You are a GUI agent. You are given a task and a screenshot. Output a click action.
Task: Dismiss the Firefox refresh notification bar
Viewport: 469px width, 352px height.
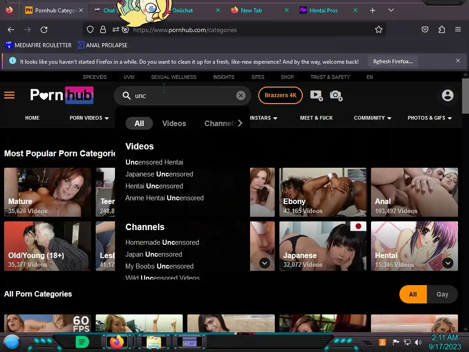click(458, 61)
